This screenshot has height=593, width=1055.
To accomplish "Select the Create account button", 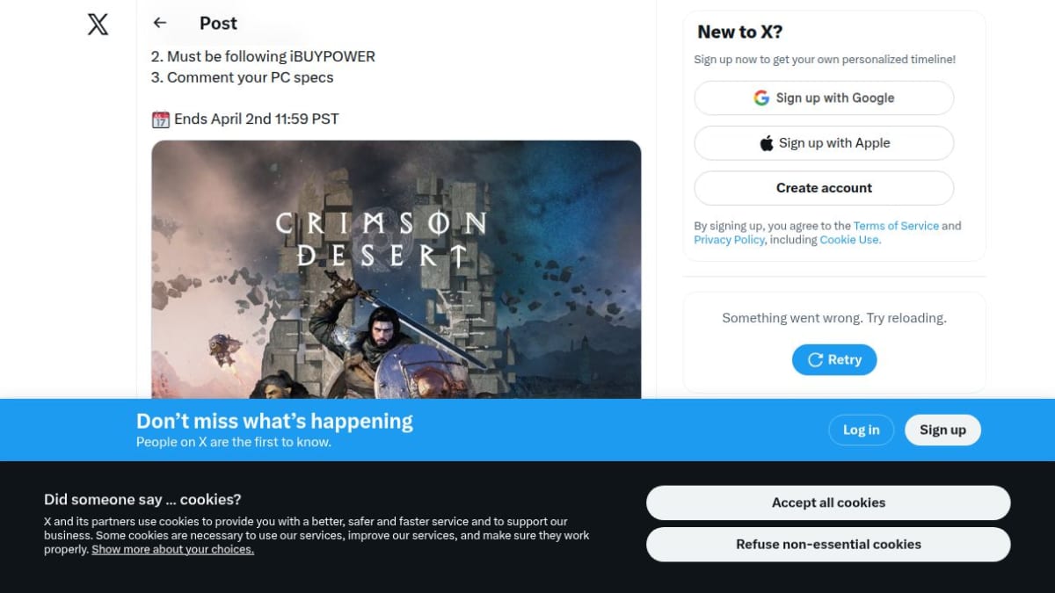I will [x=824, y=188].
